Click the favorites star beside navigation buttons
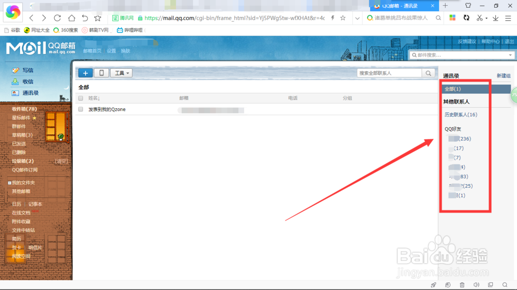The image size is (517, 290). (98, 18)
